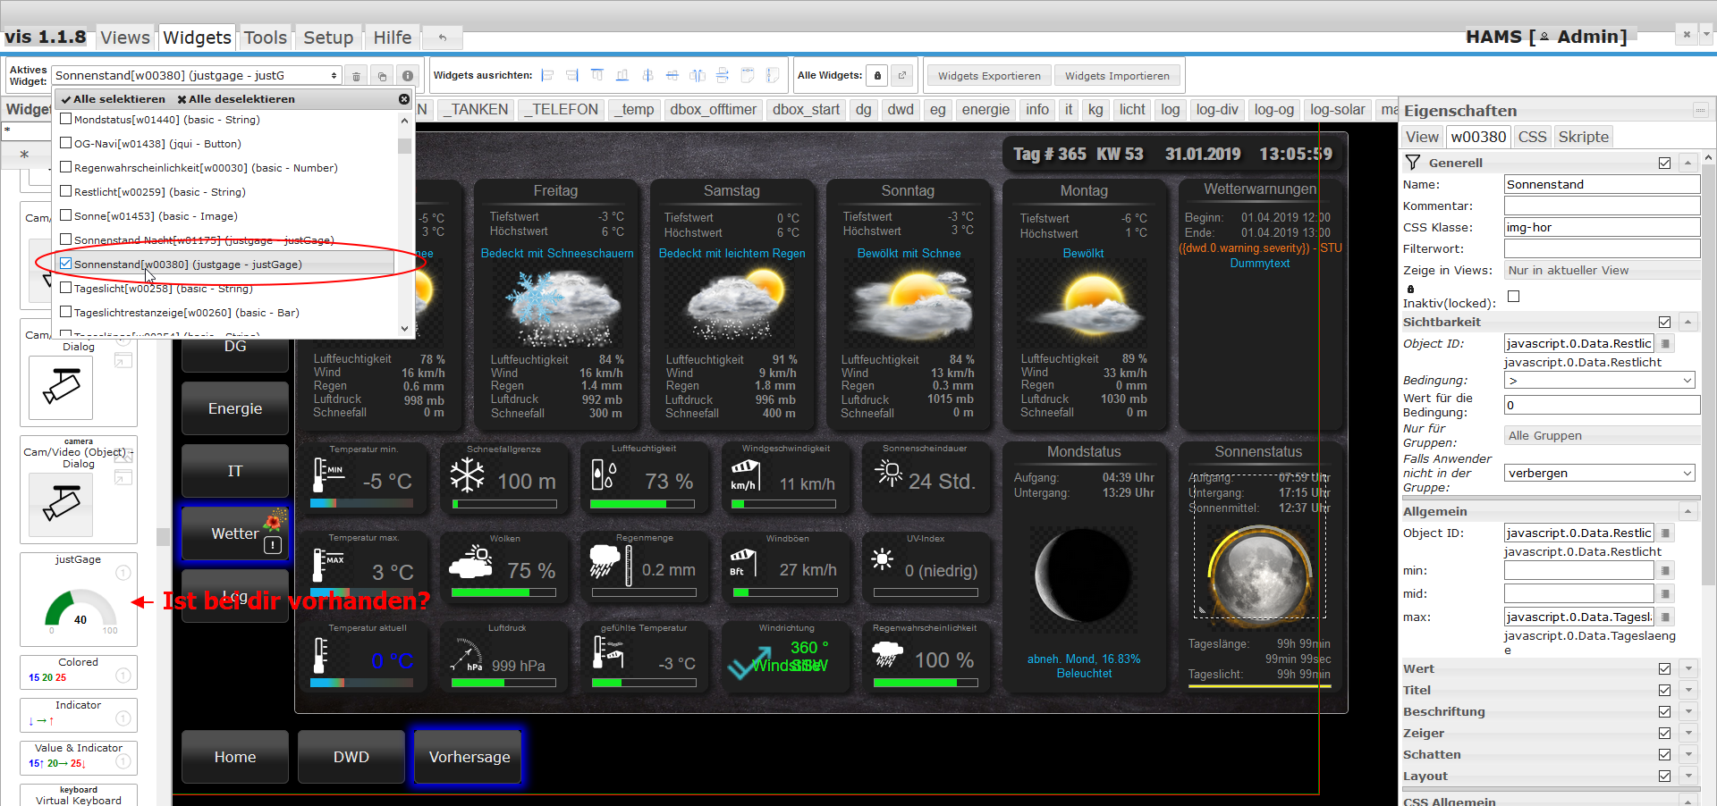Collapse the Sichtbarkeit section
Image resolution: width=1717 pixels, height=806 pixels.
tap(1687, 322)
